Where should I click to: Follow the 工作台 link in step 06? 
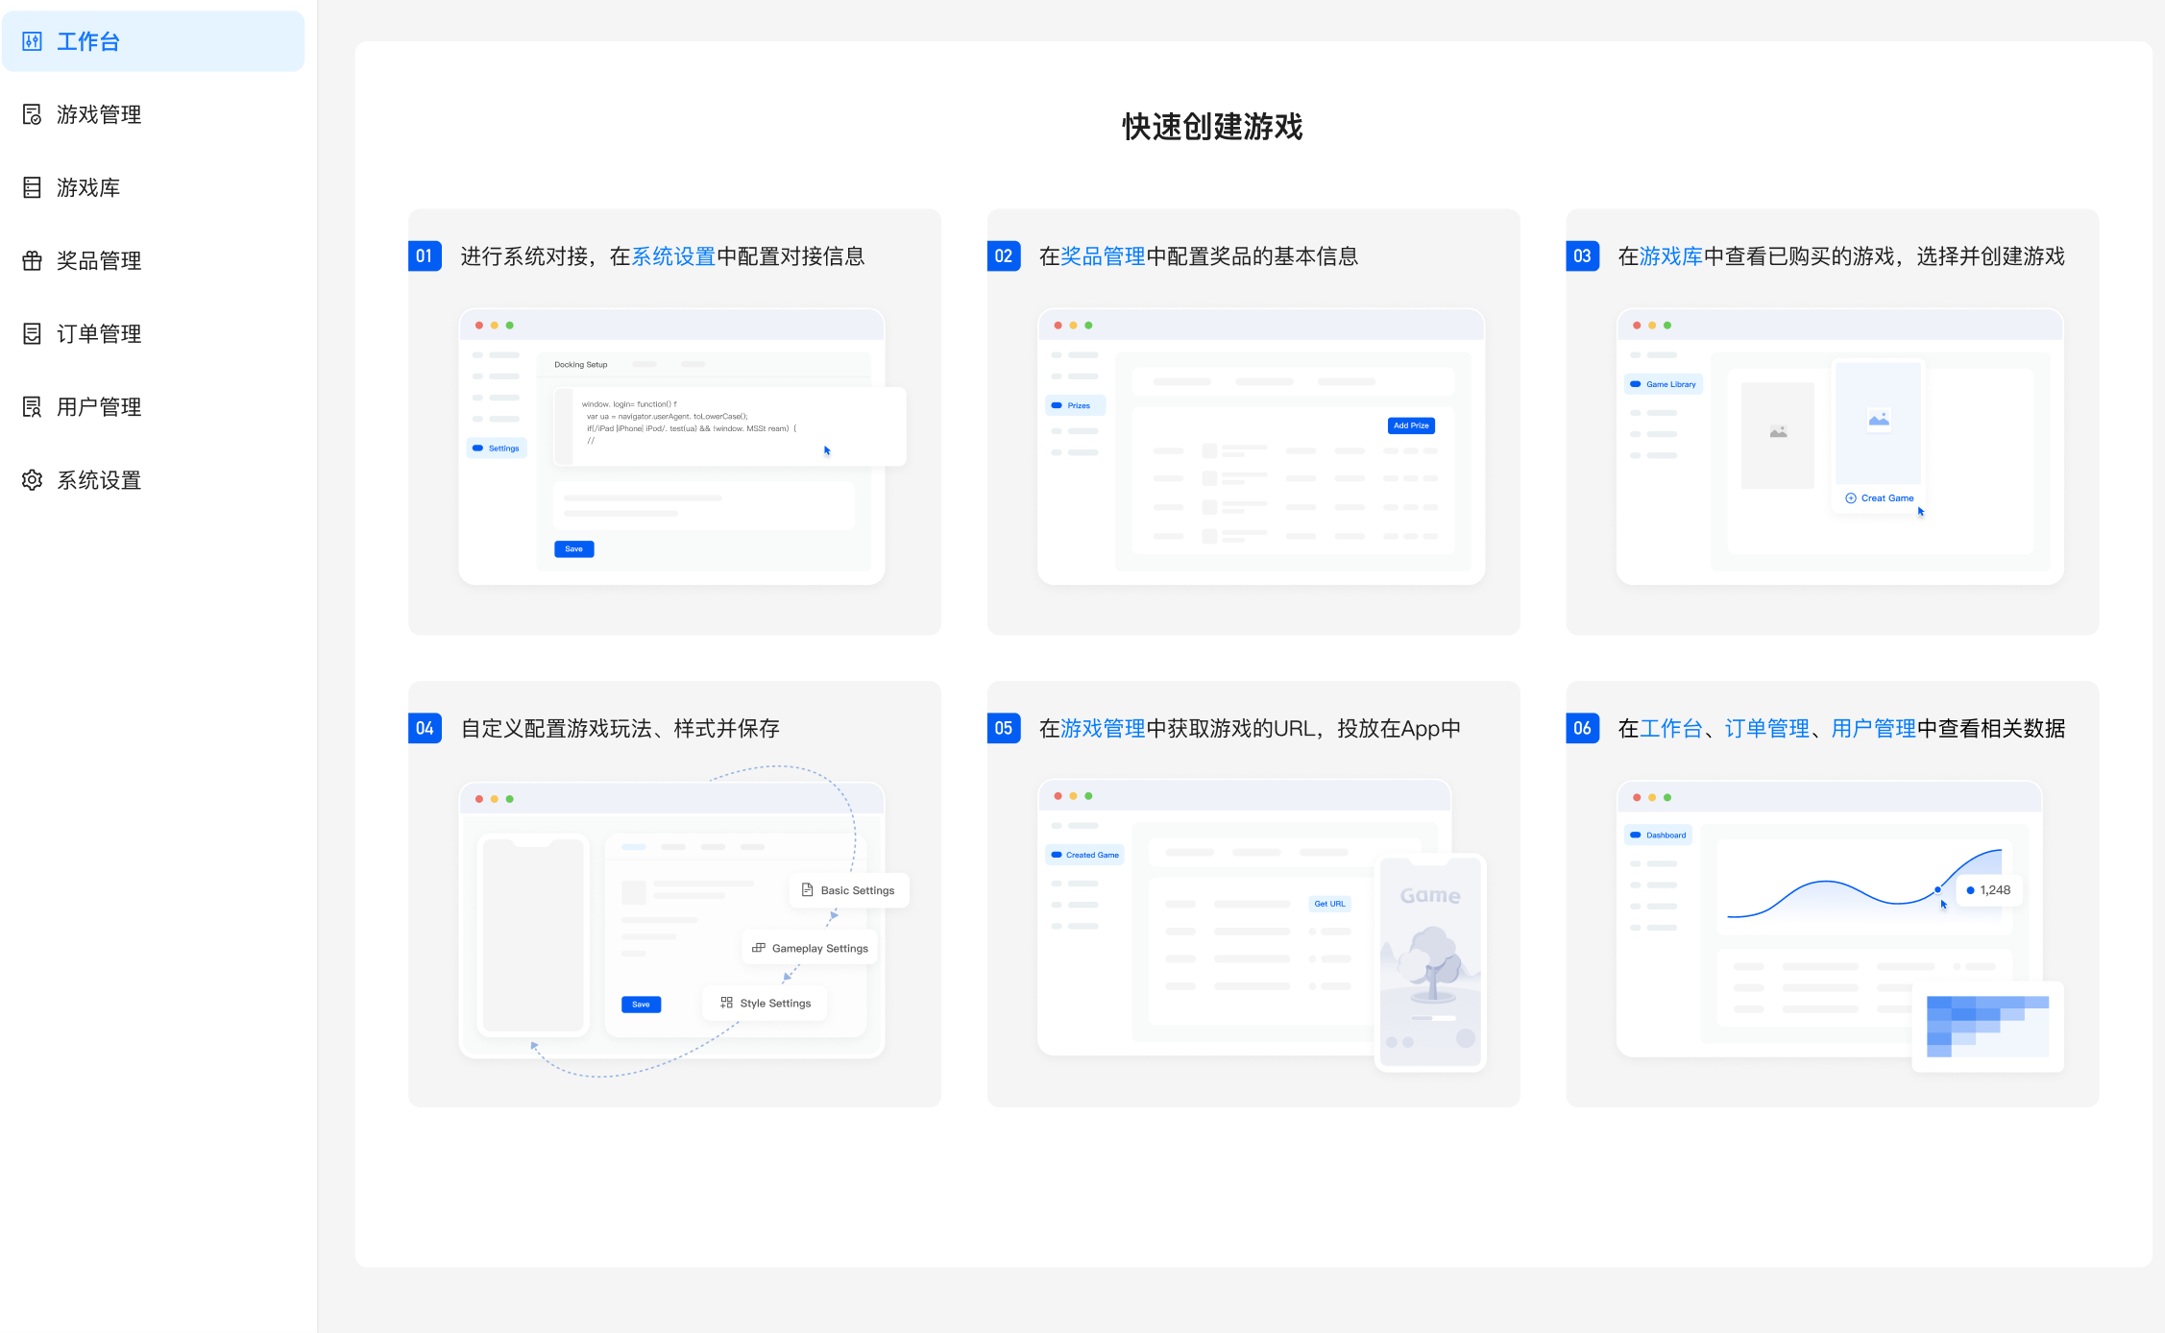coord(1670,729)
